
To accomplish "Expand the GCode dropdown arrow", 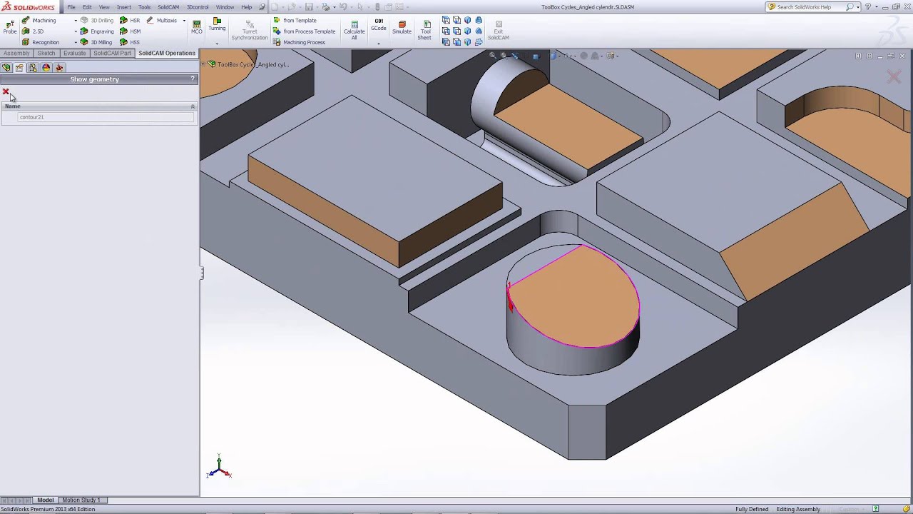I will pos(379,44).
